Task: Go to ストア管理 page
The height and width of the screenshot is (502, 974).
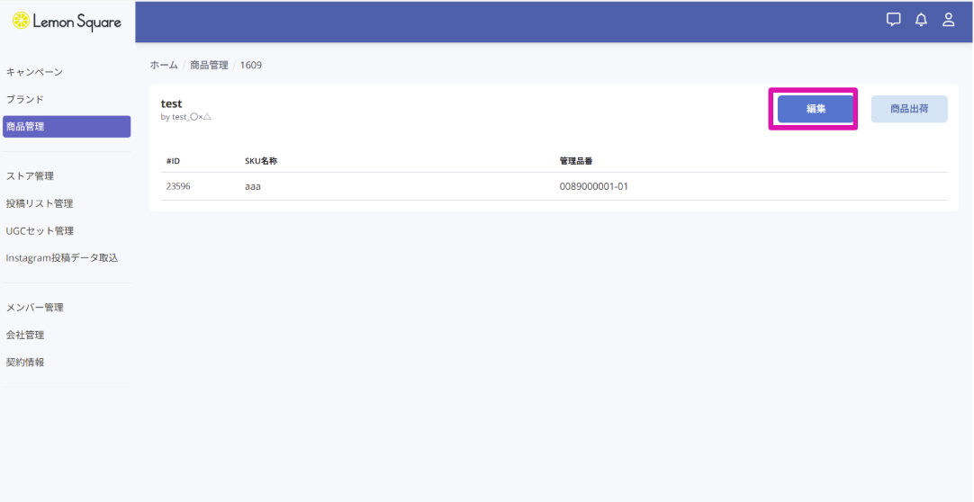Action: pyautogui.click(x=31, y=176)
